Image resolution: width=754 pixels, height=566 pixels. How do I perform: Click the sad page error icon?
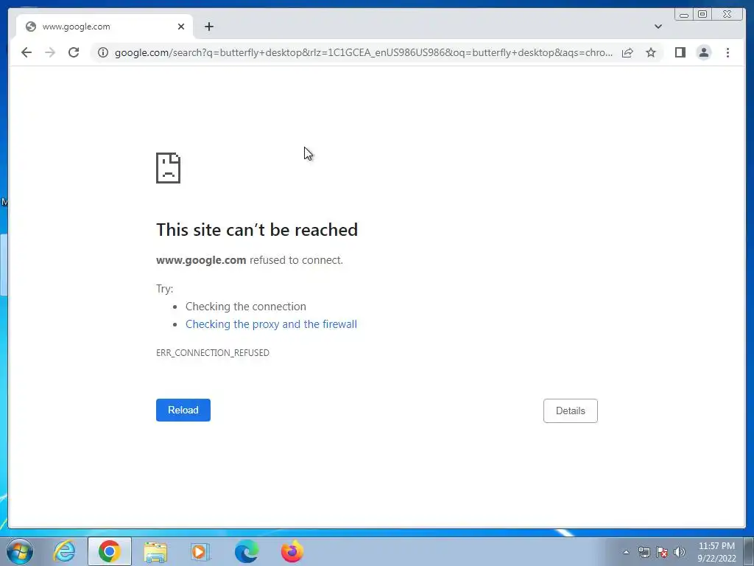point(169,168)
